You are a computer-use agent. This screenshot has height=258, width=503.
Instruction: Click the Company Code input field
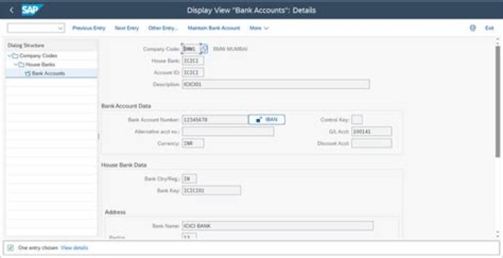(191, 49)
